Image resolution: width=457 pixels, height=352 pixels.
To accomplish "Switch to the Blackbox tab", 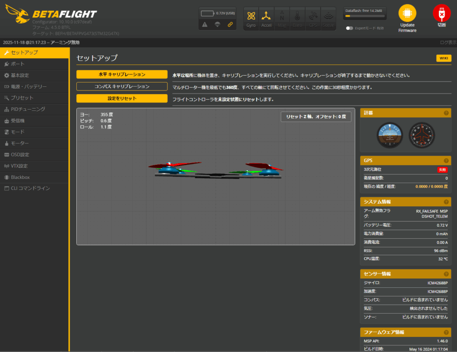I will [20, 177].
